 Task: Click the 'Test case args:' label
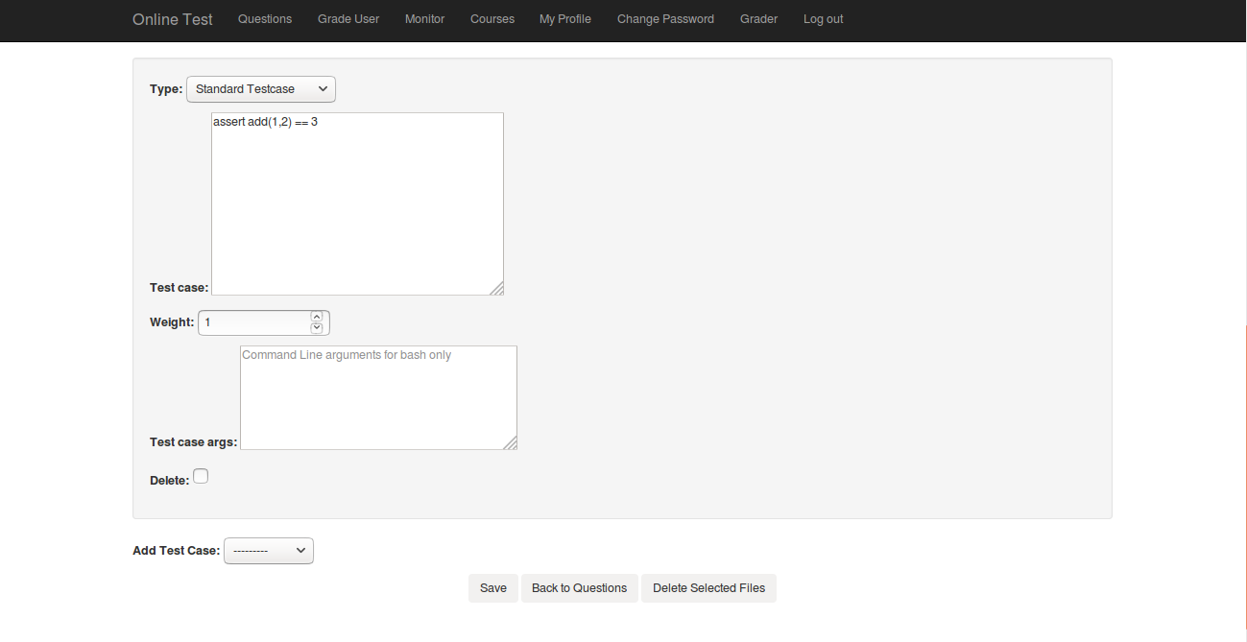pos(194,442)
